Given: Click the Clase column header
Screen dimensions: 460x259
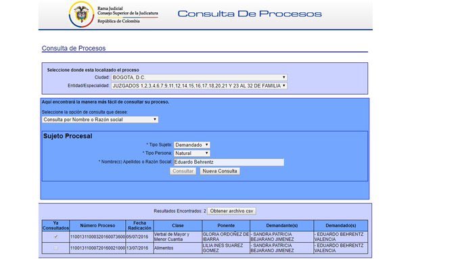Looking at the screenshot, I should click(178, 226).
